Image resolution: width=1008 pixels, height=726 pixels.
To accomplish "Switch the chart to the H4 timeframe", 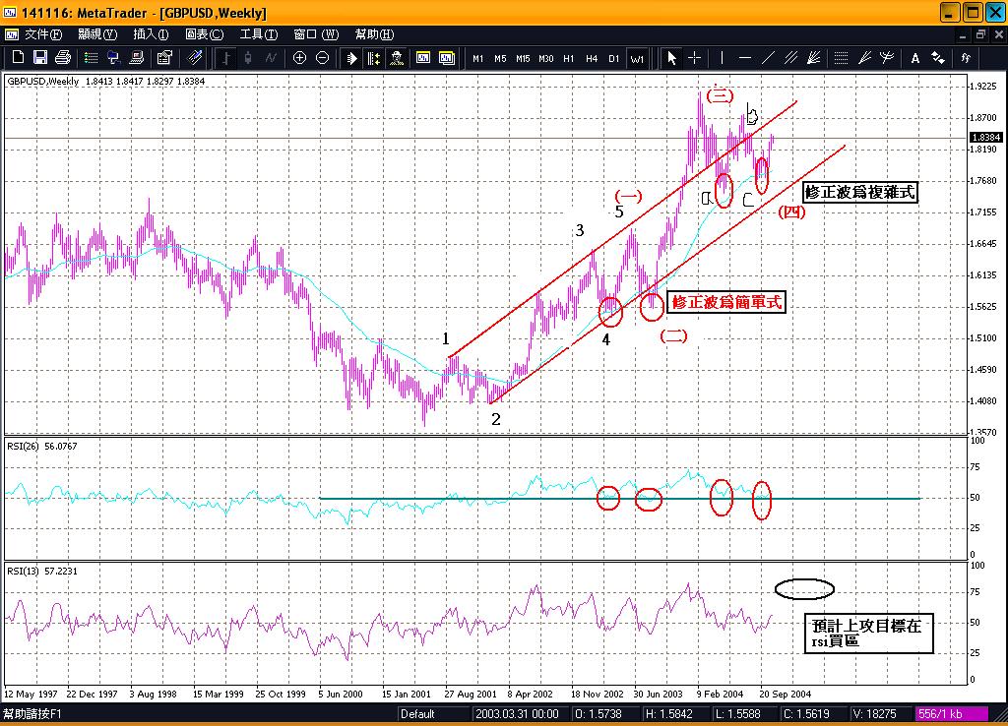I will coord(592,58).
